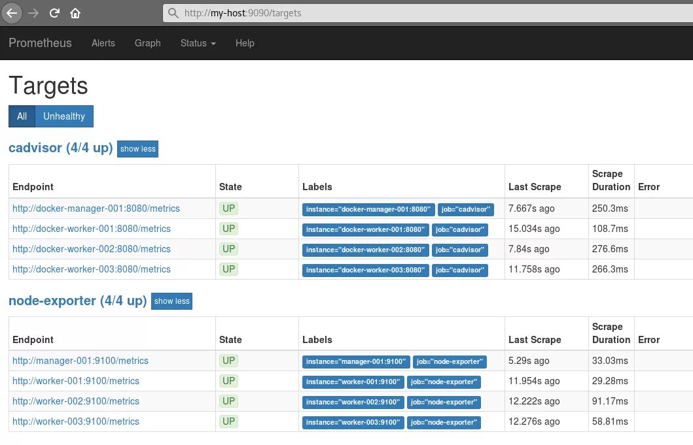Click the browser forward arrow button
The width and height of the screenshot is (693, 445).
[33, 13]
